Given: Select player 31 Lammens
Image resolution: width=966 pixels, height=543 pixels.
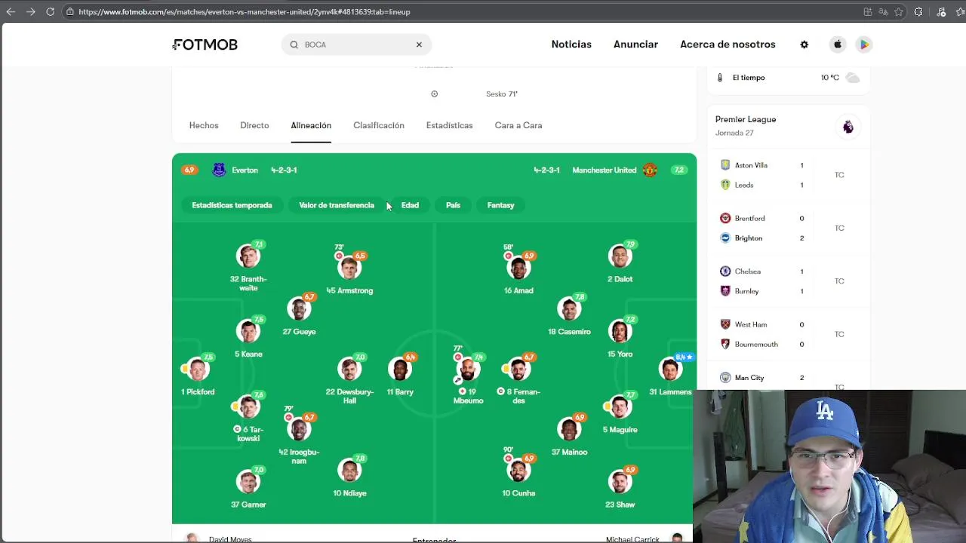Looking at the screenshot, I should [x=670, y=373].
